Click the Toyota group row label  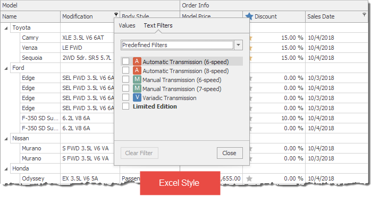pyautogui.click(x=21, y=28)
